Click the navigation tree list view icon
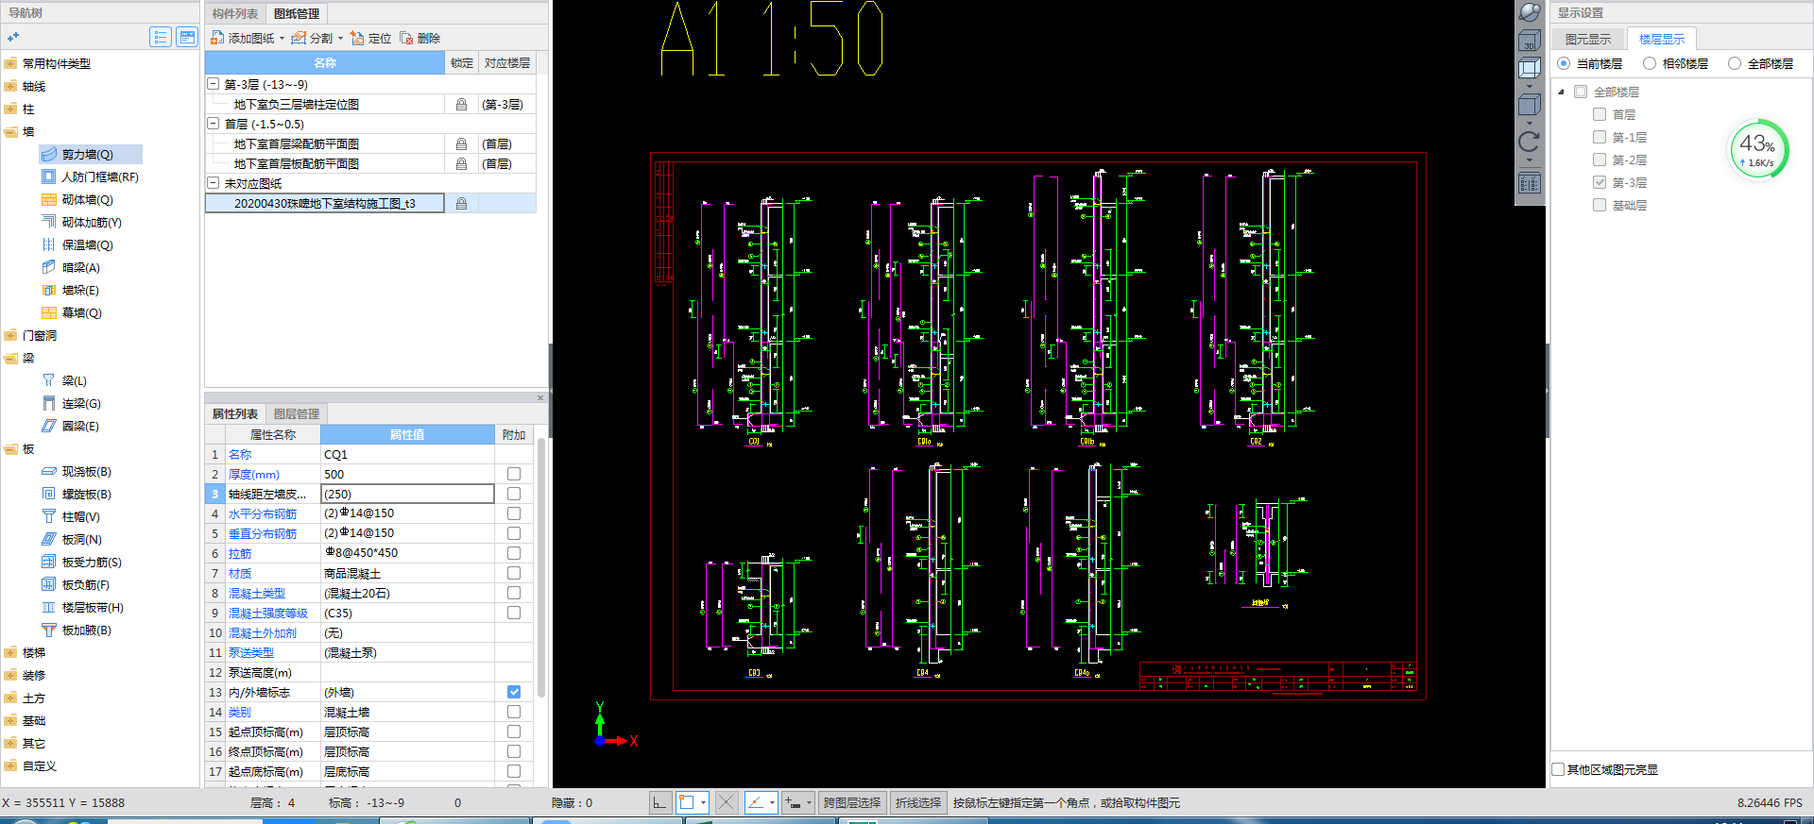The image size is (1814, 824). [161, 37]
